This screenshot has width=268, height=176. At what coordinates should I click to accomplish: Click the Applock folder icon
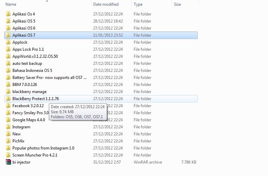click(x=8, y=42)
